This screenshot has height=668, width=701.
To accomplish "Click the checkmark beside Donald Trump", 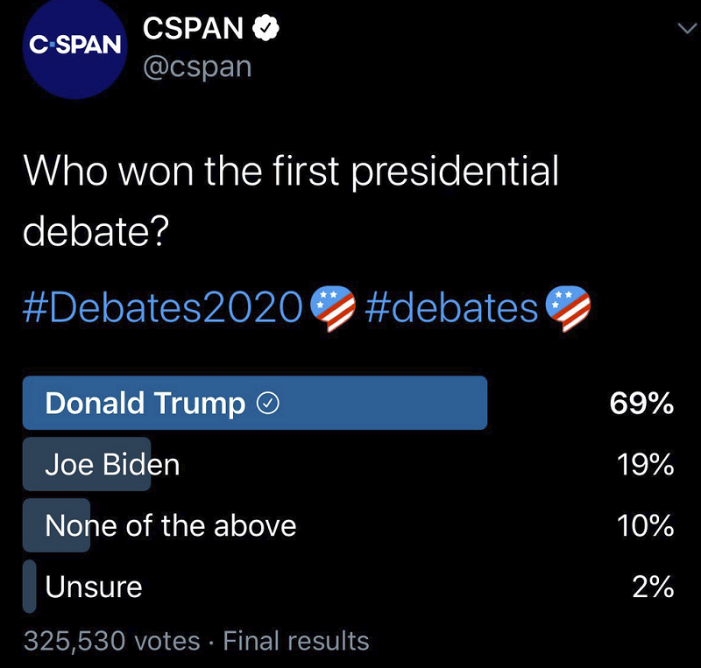I will (268, 404).
